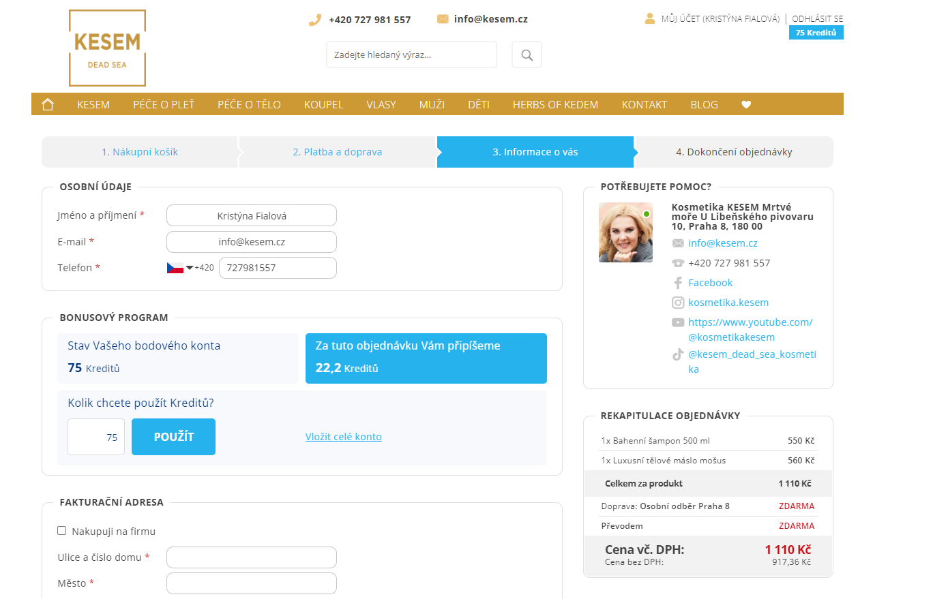Open favorites via heart icon
Image resolution: width=933 pixels, height=599 pixels.
point(746,104)
